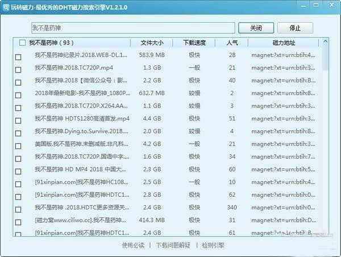Check the row 我不是药神.2018【微信公众号
Viewport: 341px width, 257px height.
[18, 82]
